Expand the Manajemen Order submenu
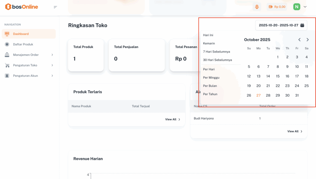Image resolution: width=316 pixels, height=179 pixels. coord(52,55)
